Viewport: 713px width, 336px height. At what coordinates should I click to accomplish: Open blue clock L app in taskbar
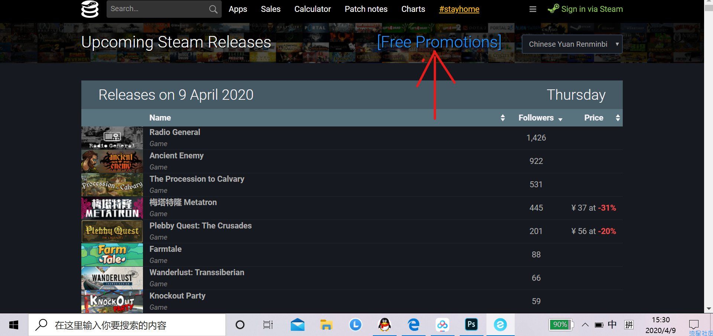(x=355, y=325)
